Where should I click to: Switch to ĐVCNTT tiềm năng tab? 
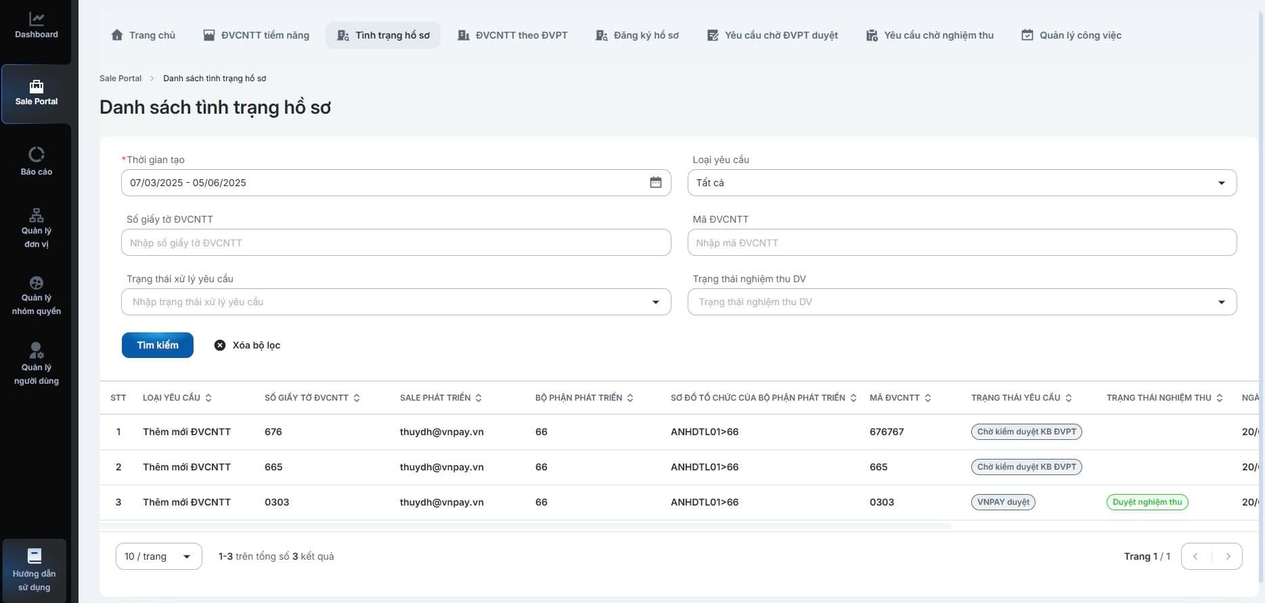pyautogui.click(x=256, y=35)
